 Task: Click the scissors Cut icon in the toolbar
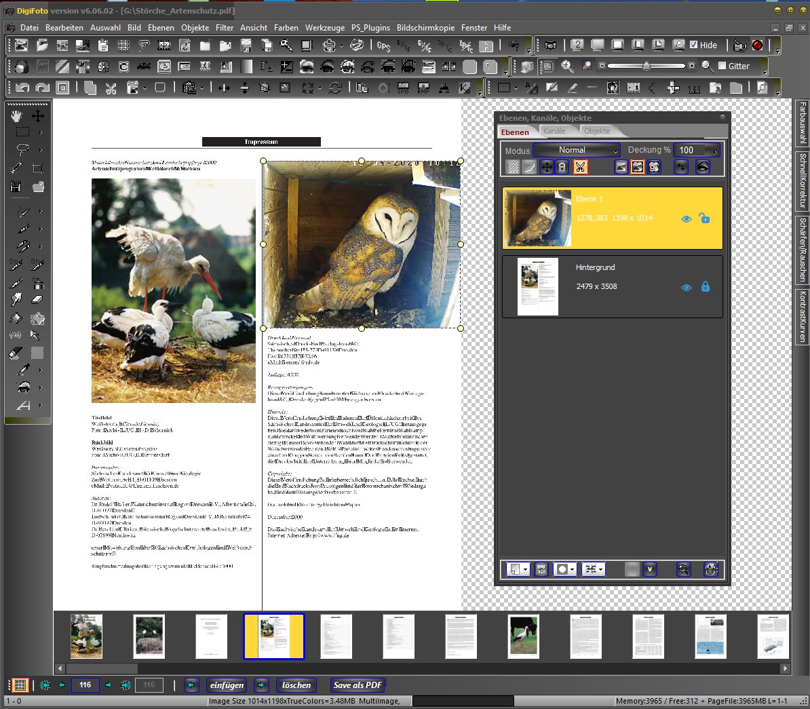[x=111, y=88]
